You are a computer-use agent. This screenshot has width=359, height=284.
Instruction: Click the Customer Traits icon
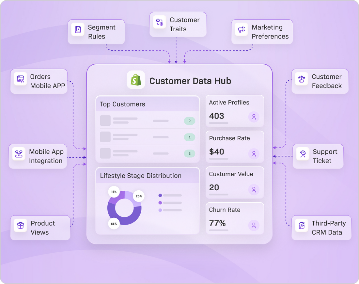pos(160,22)
